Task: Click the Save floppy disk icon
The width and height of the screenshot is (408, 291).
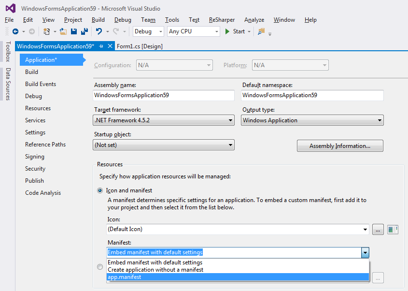Action: 74,31
